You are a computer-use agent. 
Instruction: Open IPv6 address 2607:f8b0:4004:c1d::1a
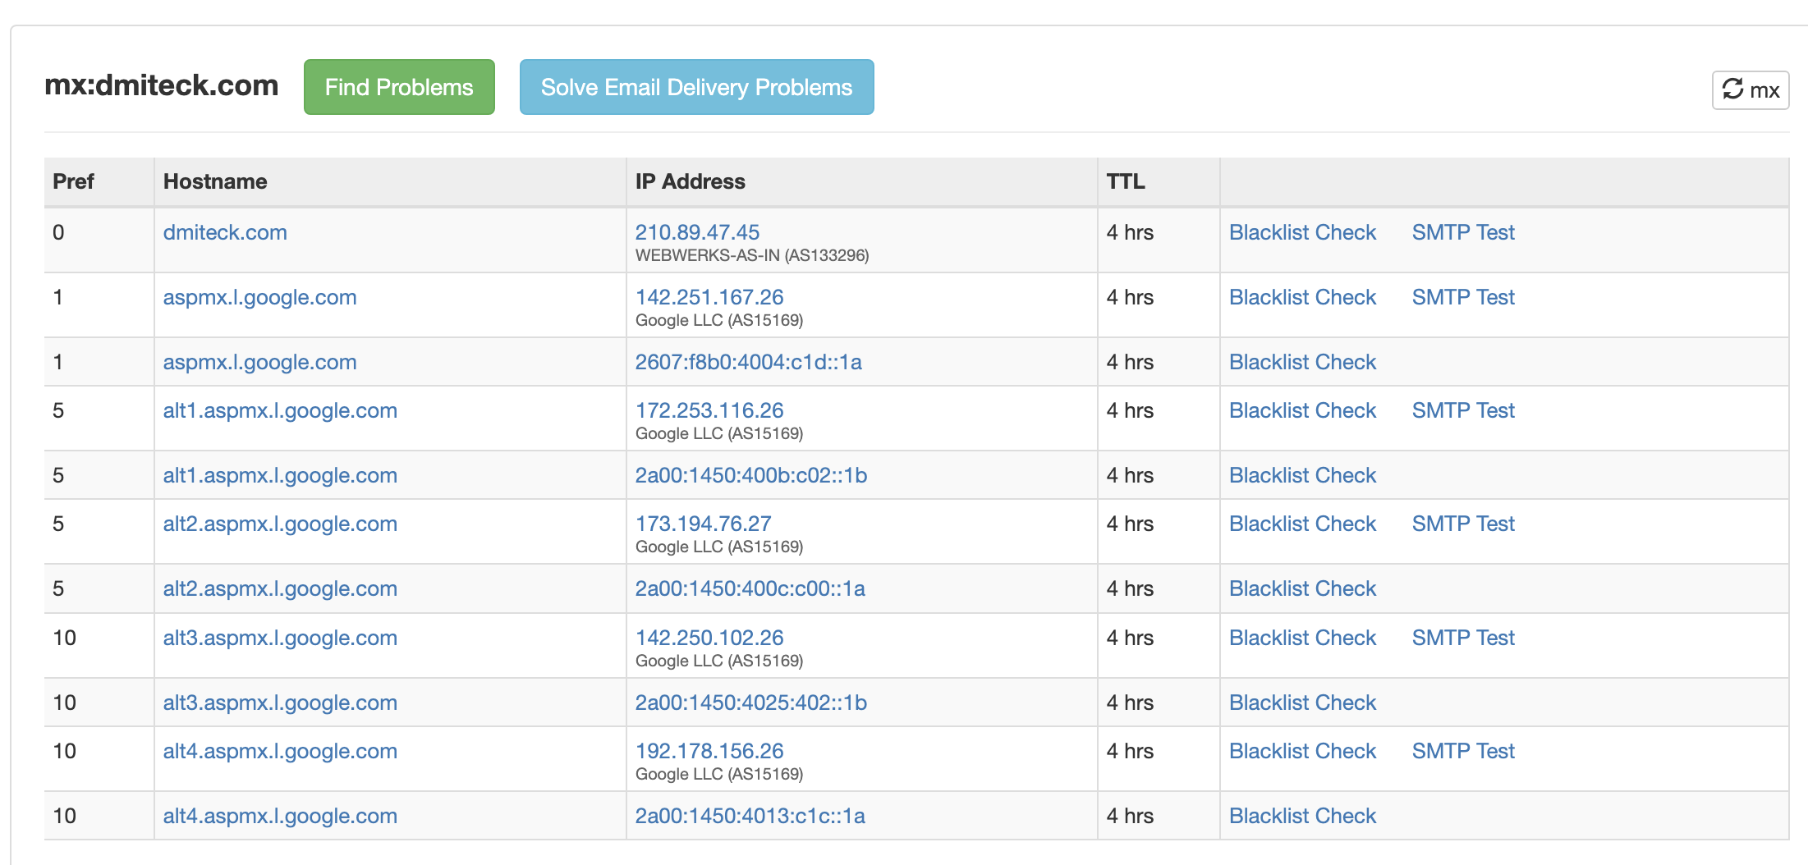[748, 362]
